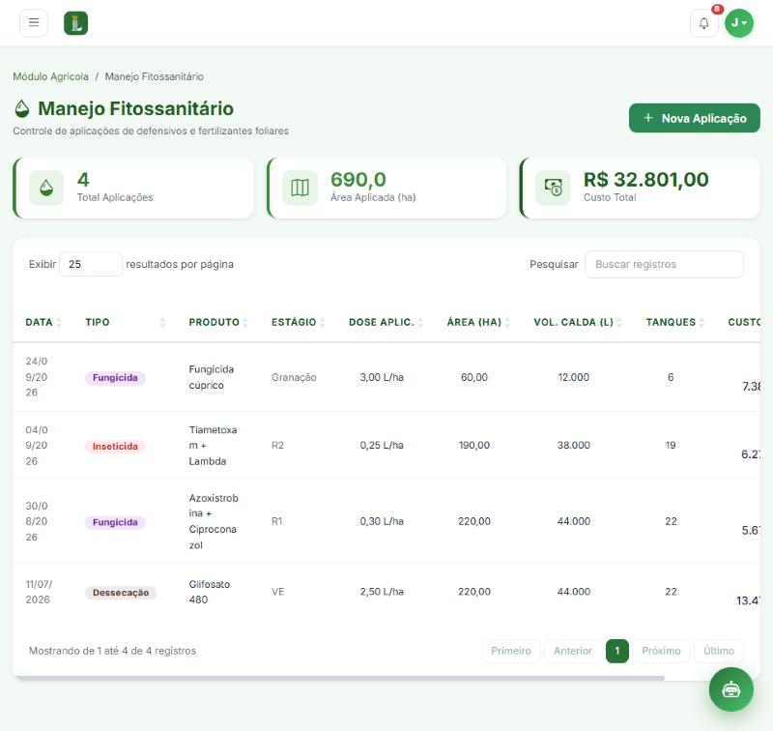Click the Último pagination button

tap(719, 651)
